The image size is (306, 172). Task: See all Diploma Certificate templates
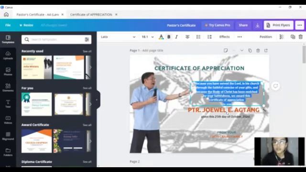click(87, 162)
